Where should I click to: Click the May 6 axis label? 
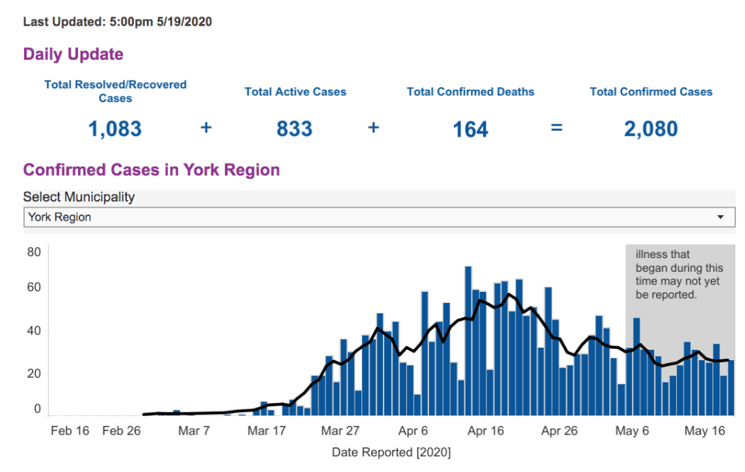632,431
